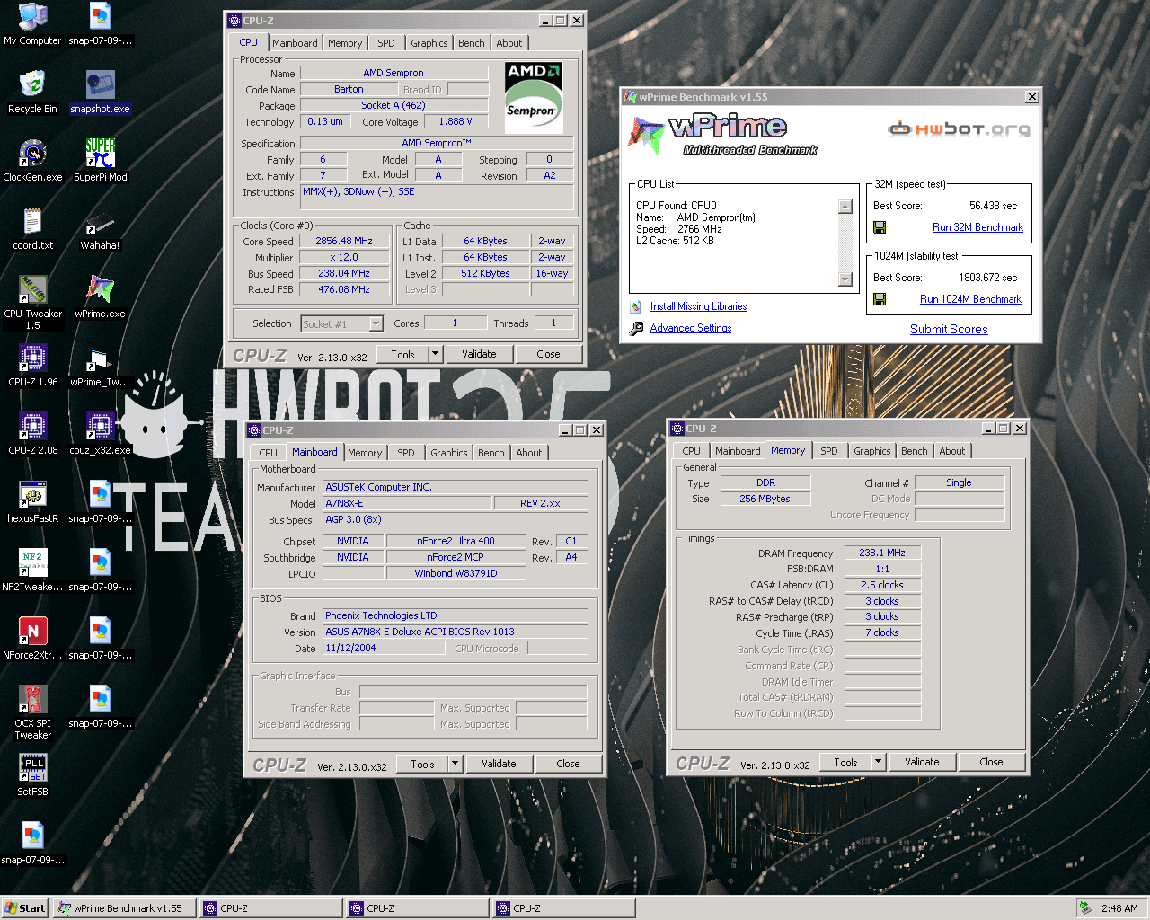The width and height of the screenshot is (1150, 920).
Task: Open Bench tab in top CPU-Z window
Action: pos(471,43)
